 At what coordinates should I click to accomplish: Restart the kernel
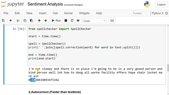(72, 21)
